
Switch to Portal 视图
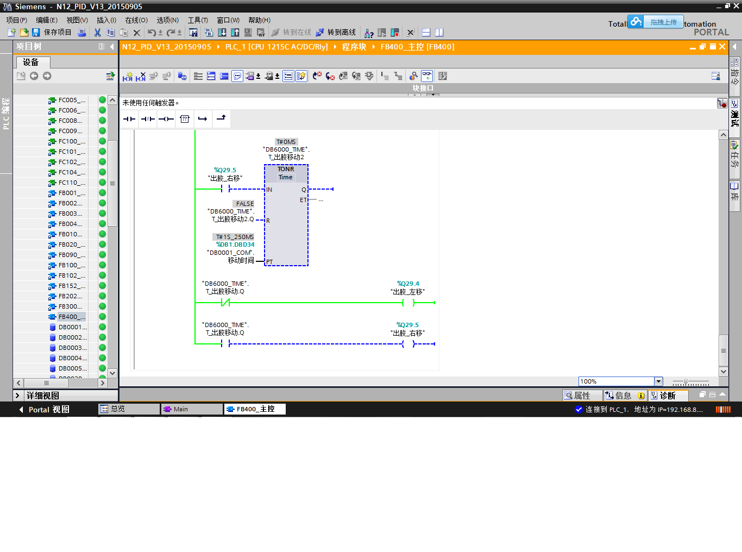43,410
